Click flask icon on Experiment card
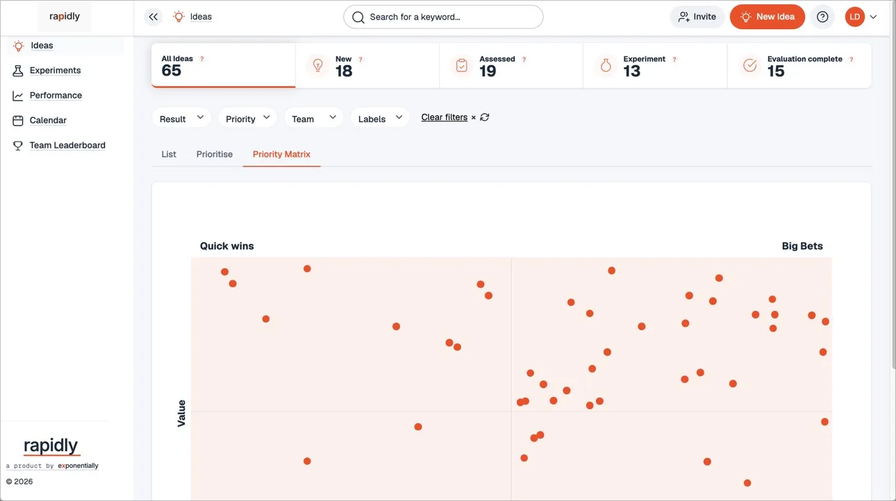 pos(606,65)
